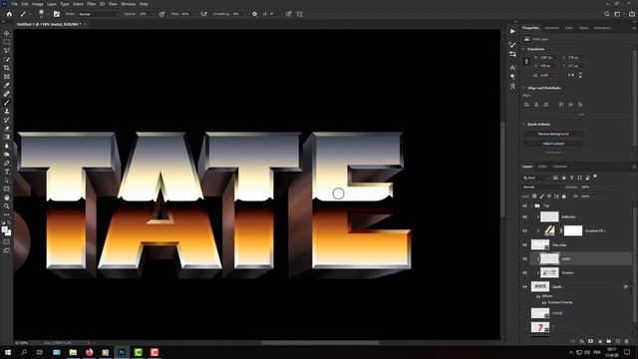
Task: Open the layer filter Kind dropdown
Action: tap(536, 178)
